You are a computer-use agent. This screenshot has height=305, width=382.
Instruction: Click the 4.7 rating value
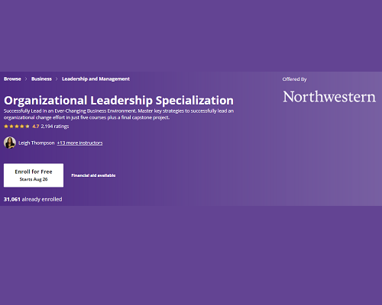coord(36,127)
